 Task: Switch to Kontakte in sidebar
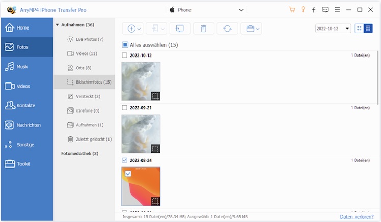point(26,105)
